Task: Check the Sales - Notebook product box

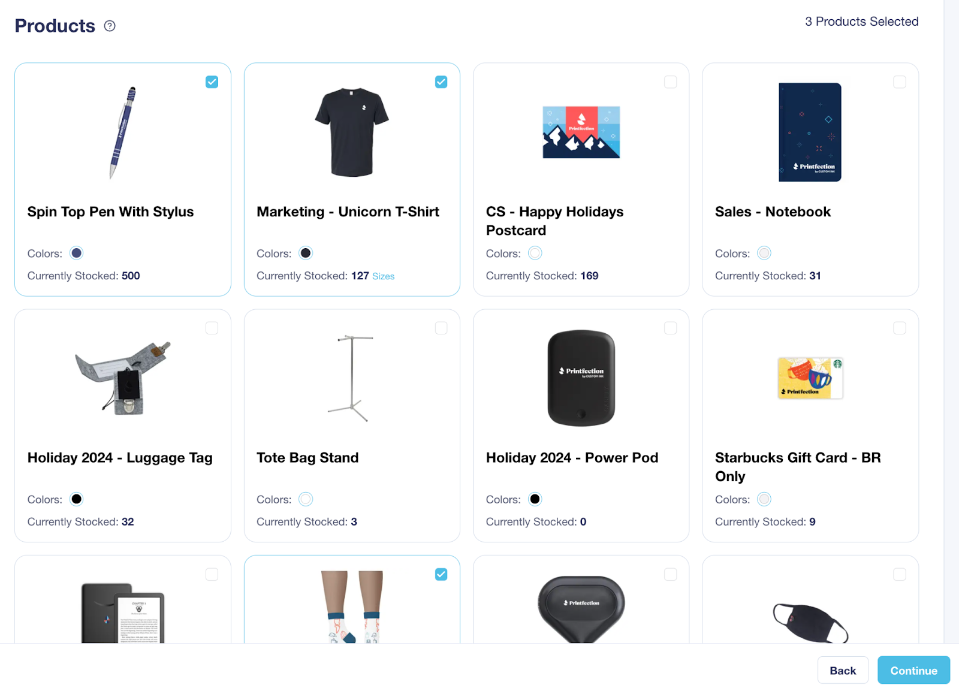Action: click(x=900, y=82)
